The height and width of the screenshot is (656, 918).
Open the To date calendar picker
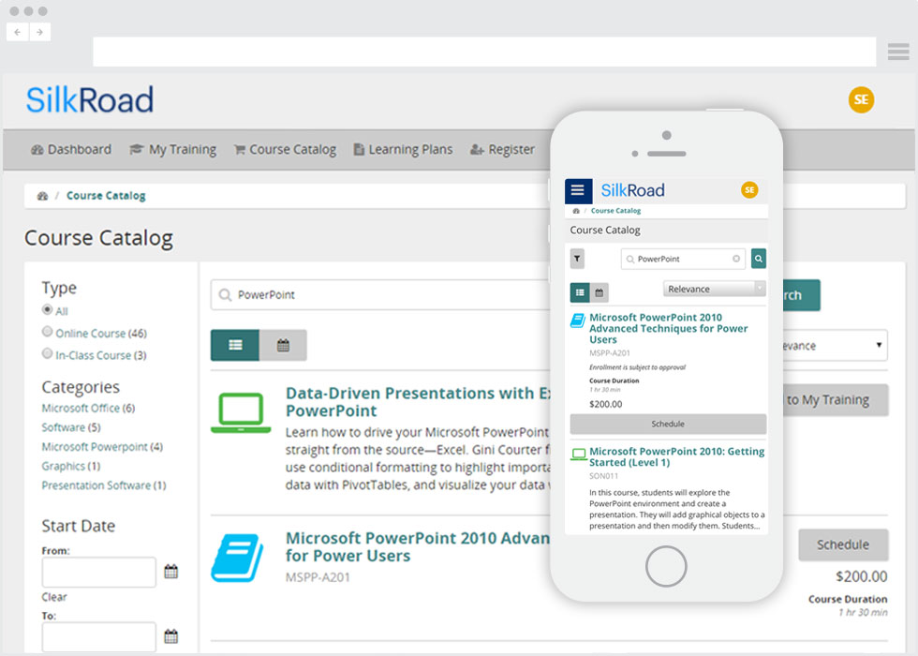coord(170,636)
